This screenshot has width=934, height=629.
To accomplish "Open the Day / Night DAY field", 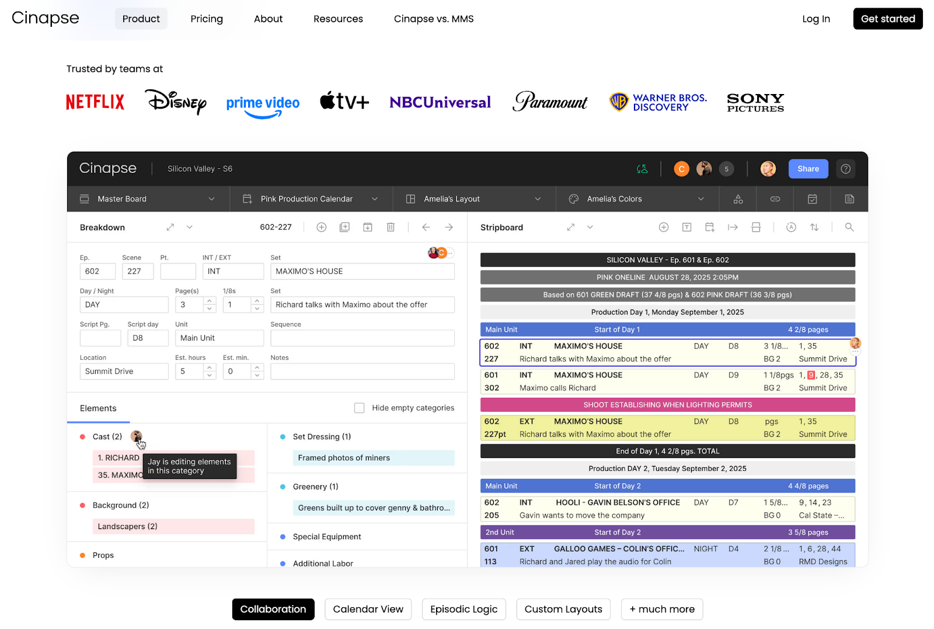I will coord(124,304).
